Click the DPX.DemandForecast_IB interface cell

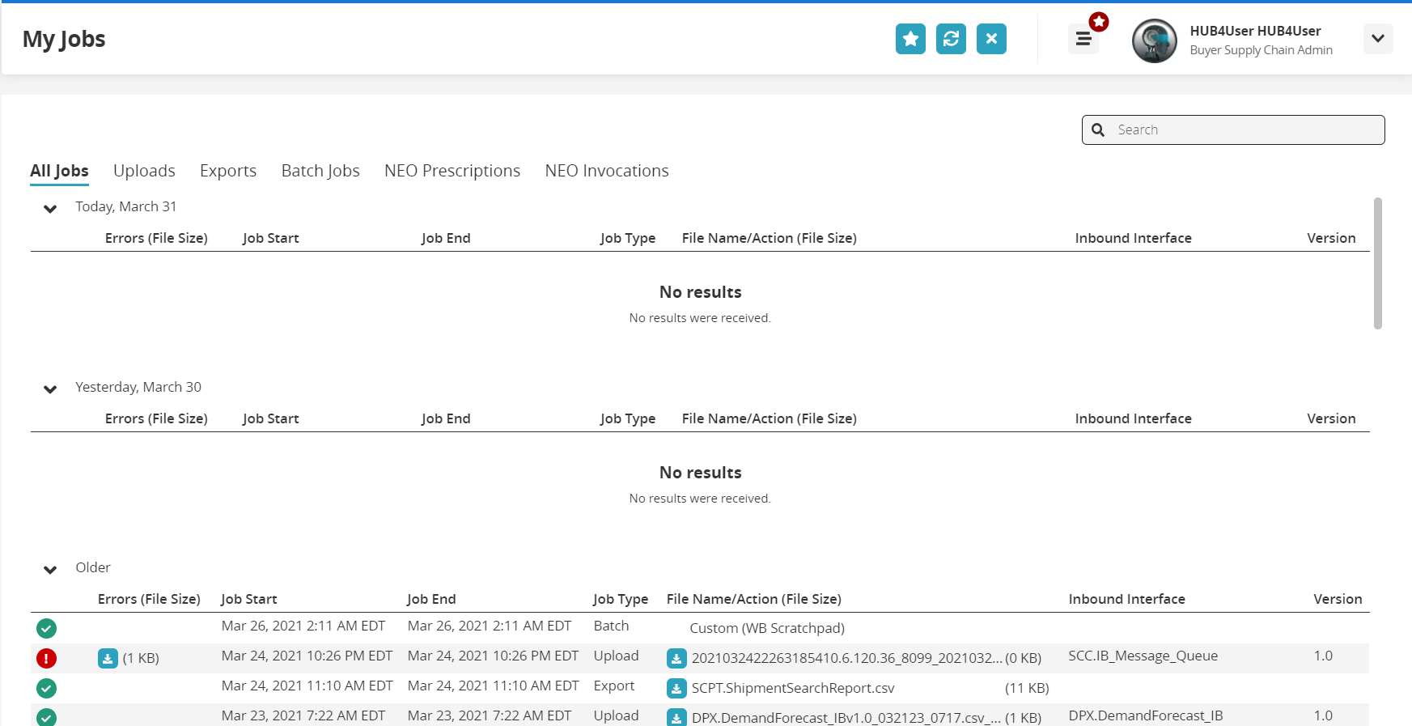(x=1146, y=715)
